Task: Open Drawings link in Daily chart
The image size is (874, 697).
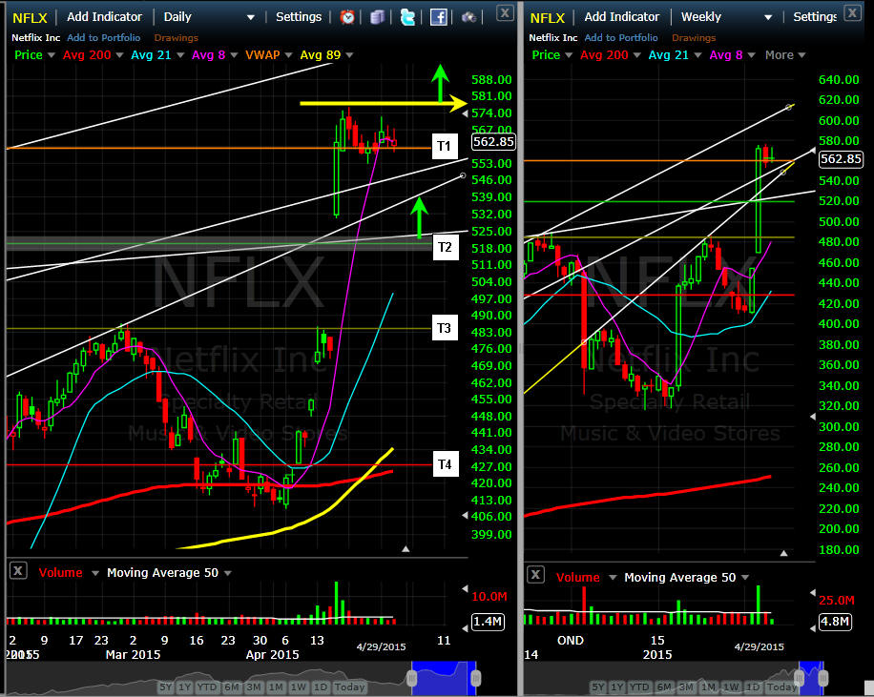Action: click(x=177, y=38)
